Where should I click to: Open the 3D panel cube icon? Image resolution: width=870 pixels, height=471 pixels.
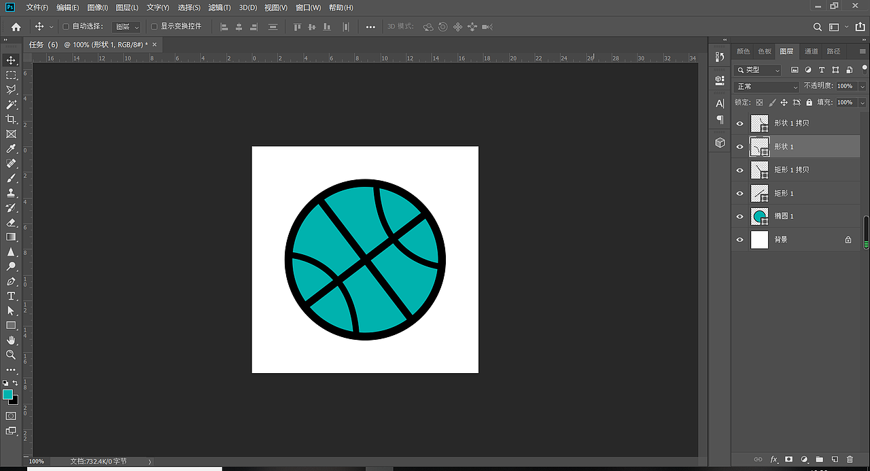(720, 143)
